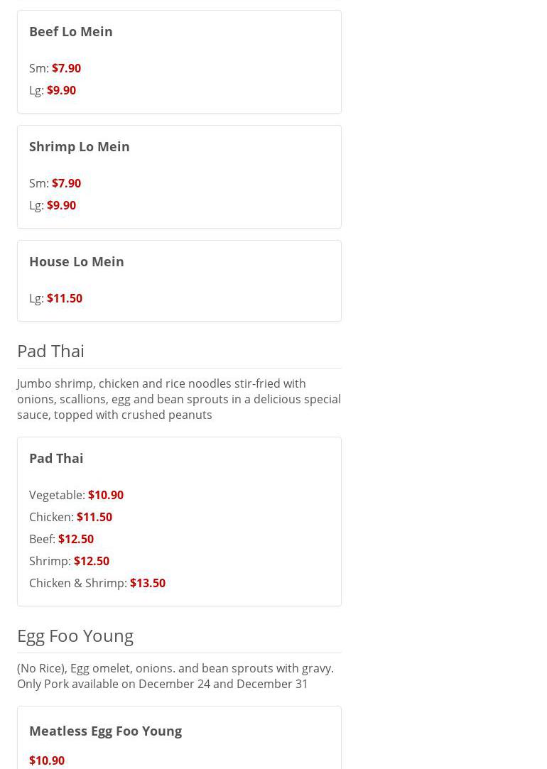Select Chicken Pad Thai at $11.50
Image resolution: width=547 pixels, height=769 pixels.
click(94, 517)
